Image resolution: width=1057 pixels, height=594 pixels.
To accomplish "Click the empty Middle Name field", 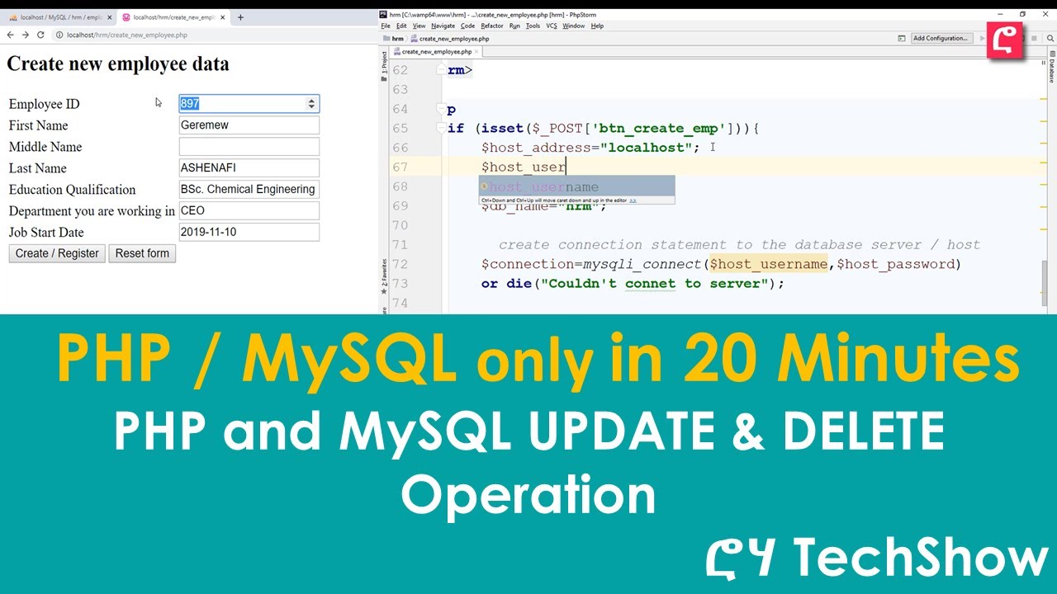I will coord(249,146).
